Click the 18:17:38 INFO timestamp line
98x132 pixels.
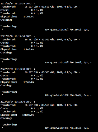point(18,36)
